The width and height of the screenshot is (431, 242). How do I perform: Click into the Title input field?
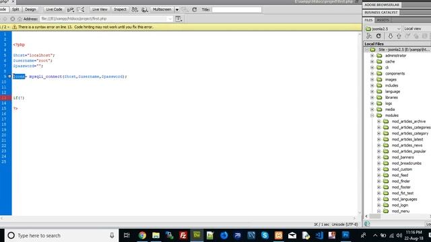tap(236, 9)
